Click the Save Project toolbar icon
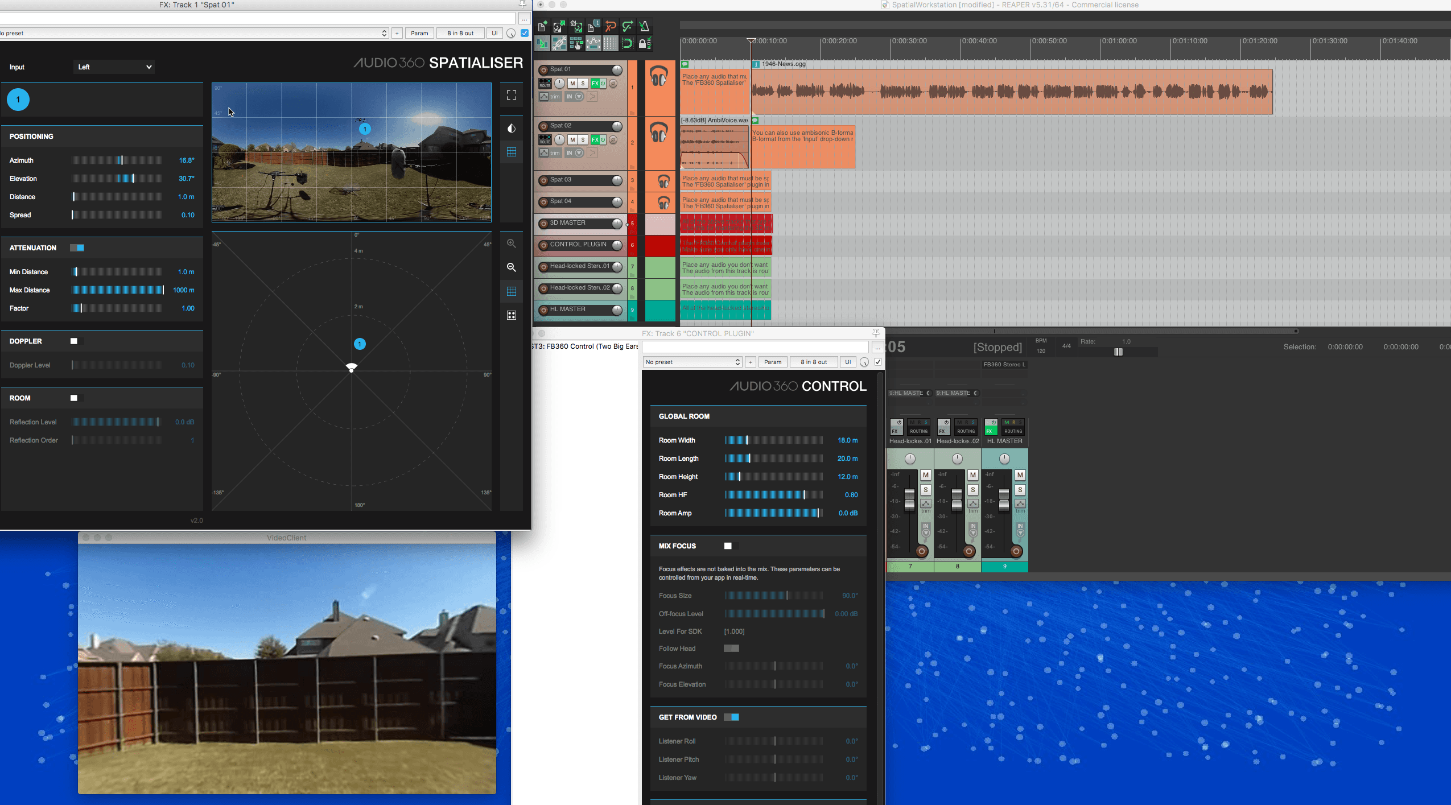Image resolution: width=1451 pixels, height=805 pixels. (576, 26)
